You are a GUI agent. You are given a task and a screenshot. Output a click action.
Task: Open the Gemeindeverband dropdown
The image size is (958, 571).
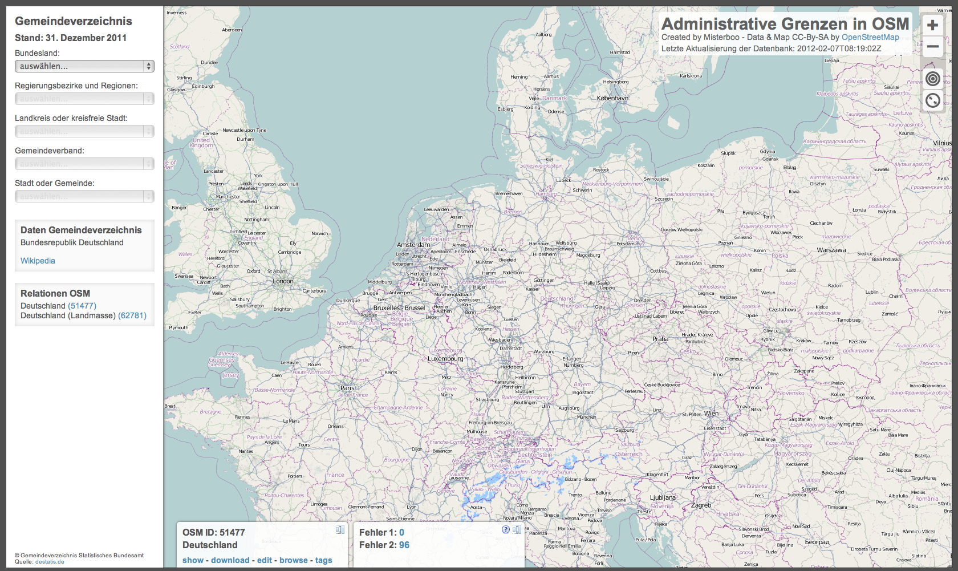84,164
